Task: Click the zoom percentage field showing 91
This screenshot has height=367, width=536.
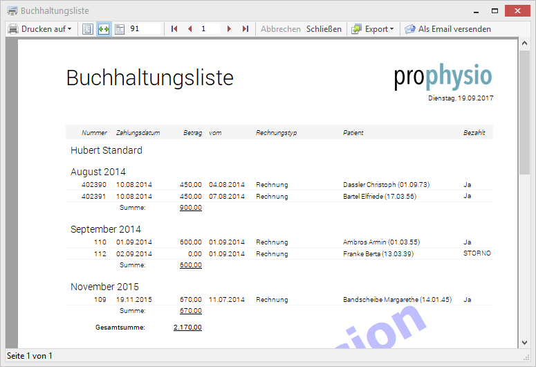Action: pyautogui.click(x=144, y=29)
